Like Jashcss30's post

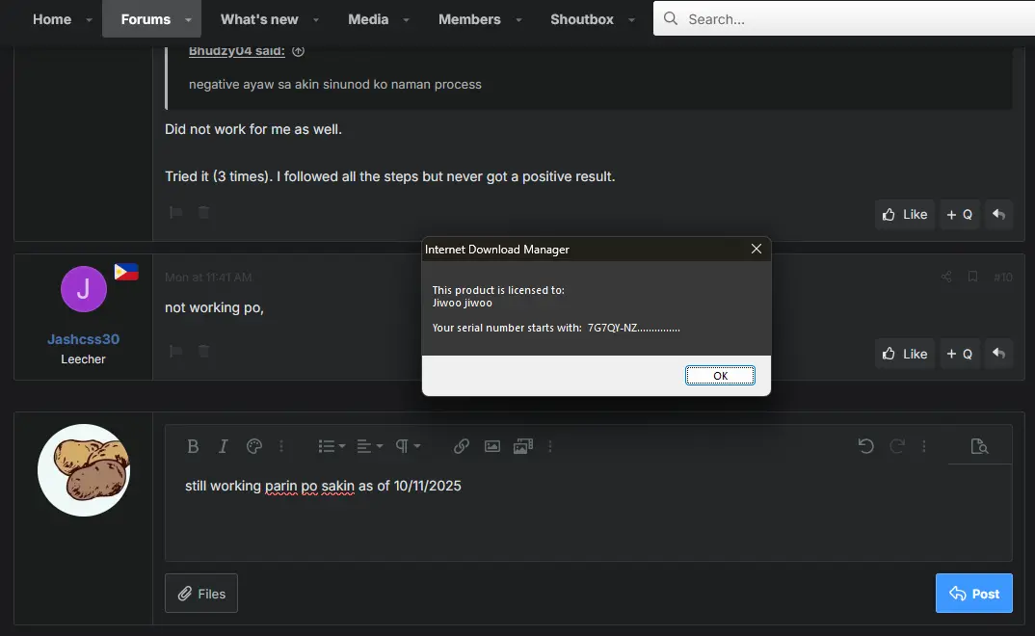(x=905, y=354)
